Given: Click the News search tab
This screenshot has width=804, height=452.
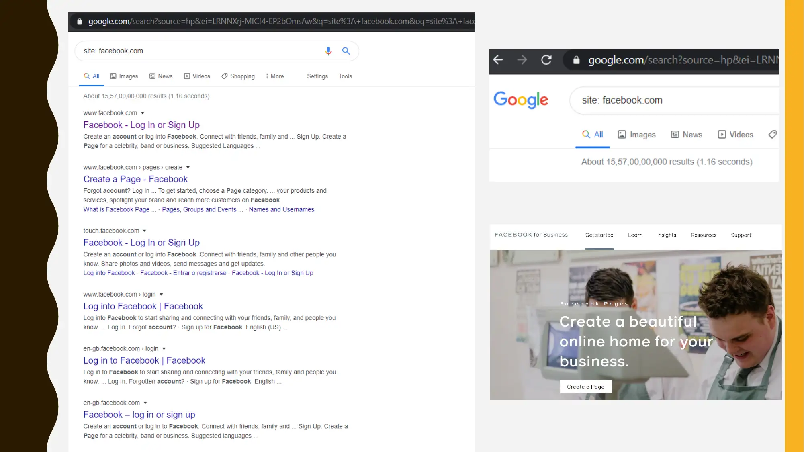Looking at the screenshot, I should (x=165, y=76).
